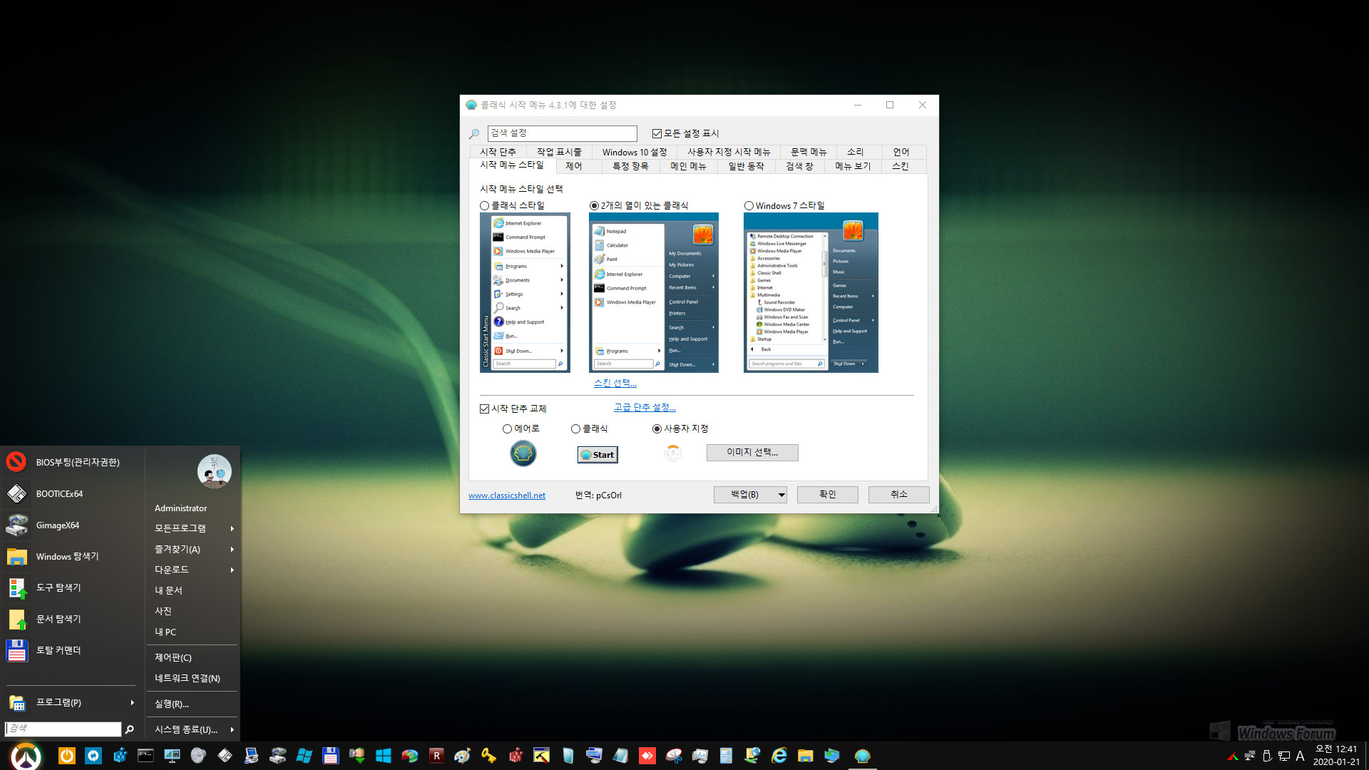The width and height of the screenshot is (1369, 770).
Task: Launch Command Prompt from the taskbar
Action: 145,756
